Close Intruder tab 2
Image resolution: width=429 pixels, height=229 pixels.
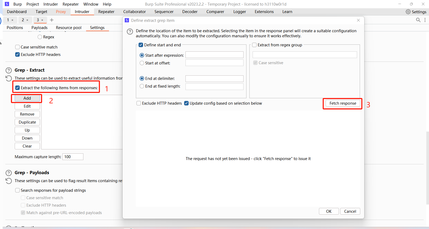point(27,20)
